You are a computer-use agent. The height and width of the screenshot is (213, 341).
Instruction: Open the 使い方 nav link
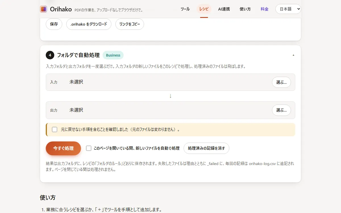(x=245, y=9)
